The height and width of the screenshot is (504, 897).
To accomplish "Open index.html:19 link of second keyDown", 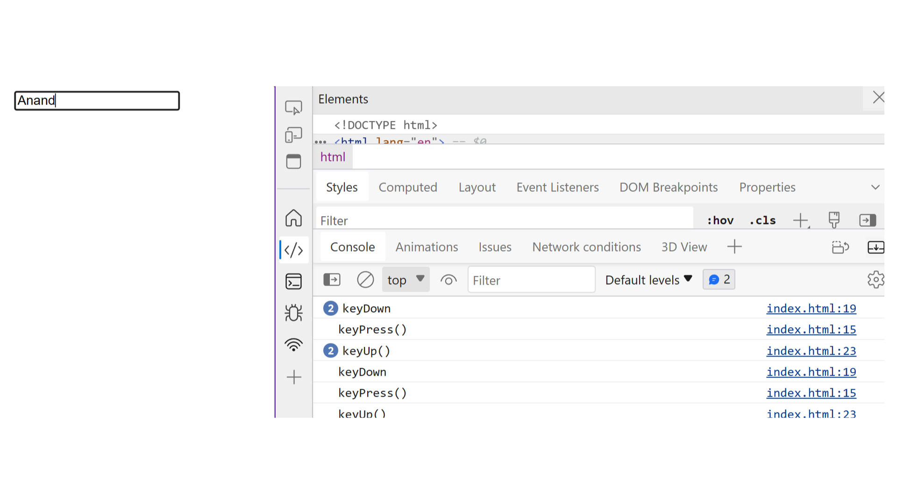I will coord(811,372).
